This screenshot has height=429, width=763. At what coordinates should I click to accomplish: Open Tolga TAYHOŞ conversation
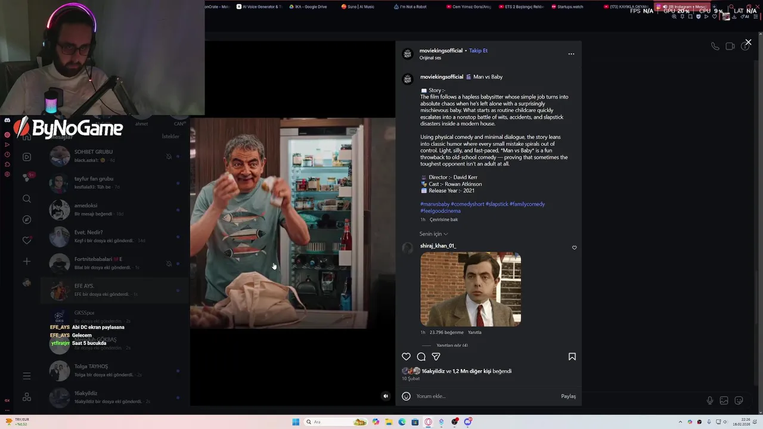114,371
